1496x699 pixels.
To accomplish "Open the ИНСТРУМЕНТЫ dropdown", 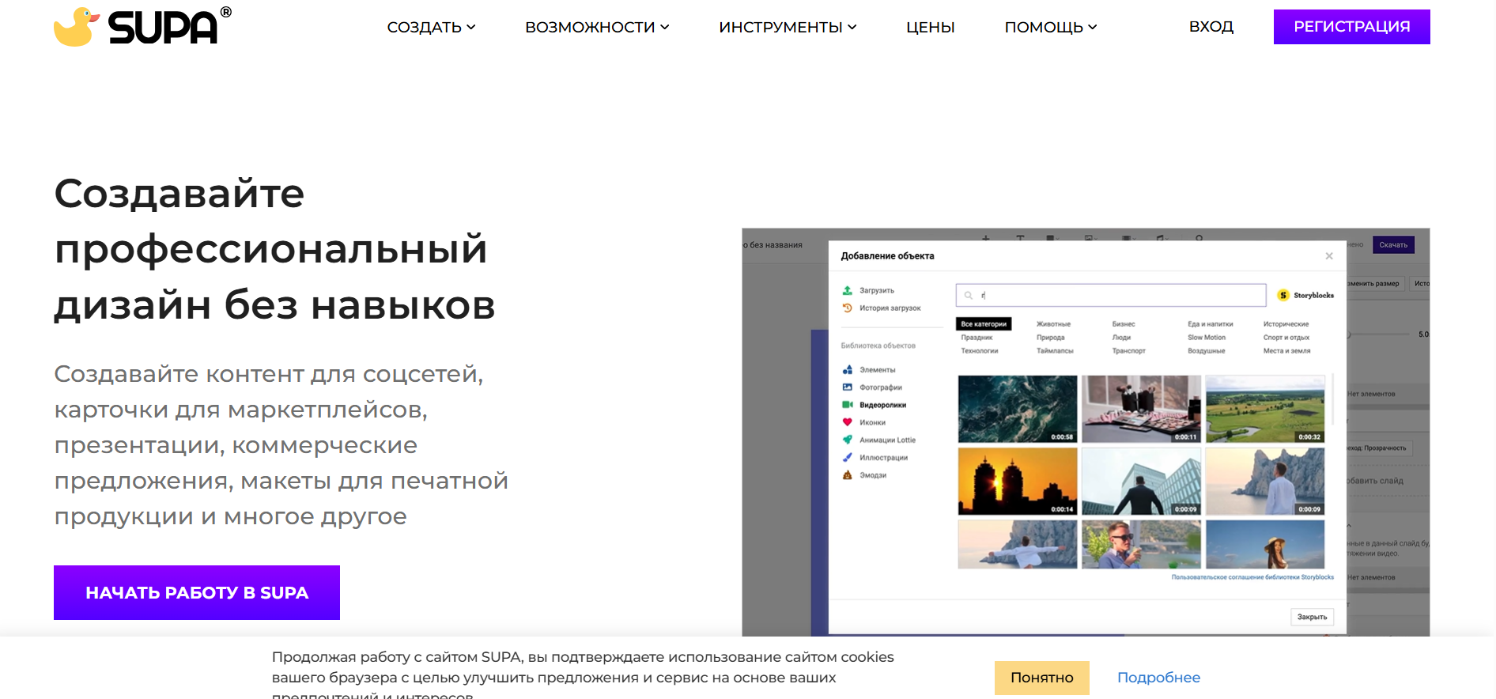I will coord(788,27).
